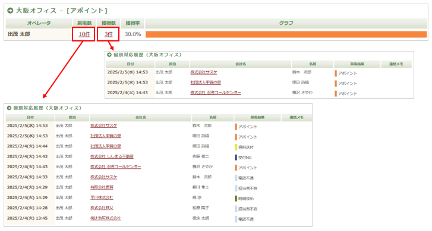Select the 2025/2/4(火) 14:44 date cell
This screenshot has width=432, height=231.
pos(27,146)
